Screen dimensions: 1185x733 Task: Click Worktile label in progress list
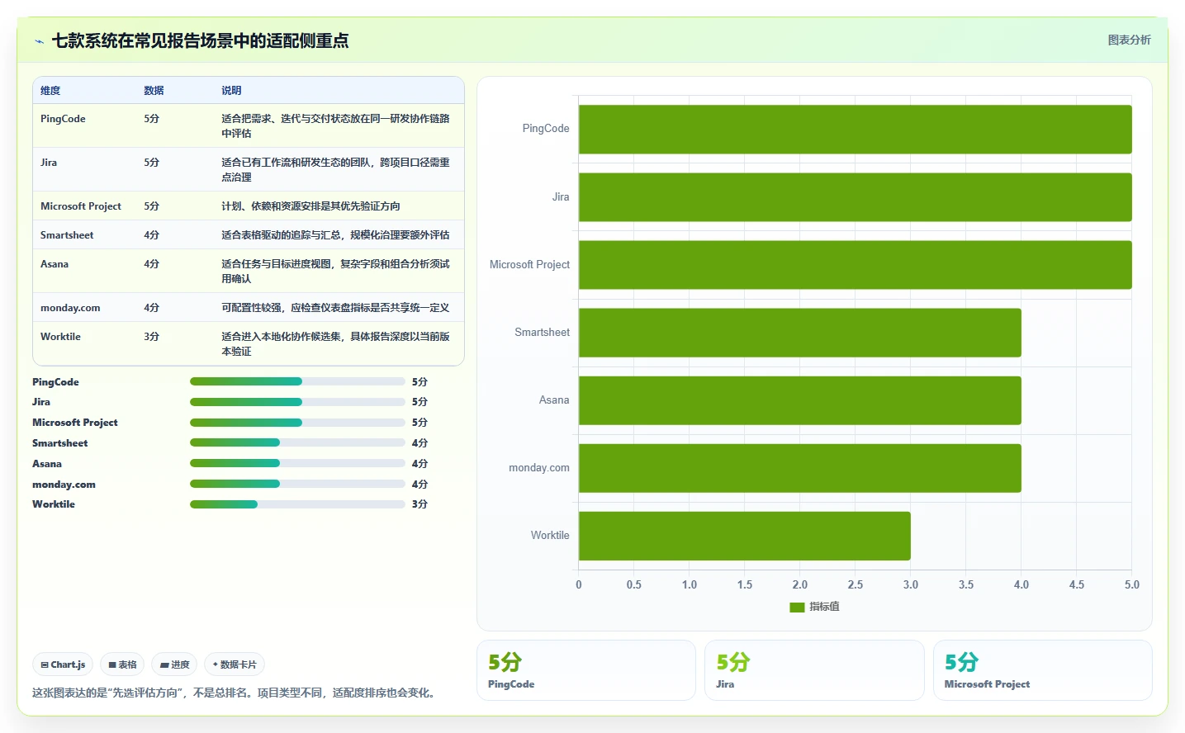coord(54,504)
